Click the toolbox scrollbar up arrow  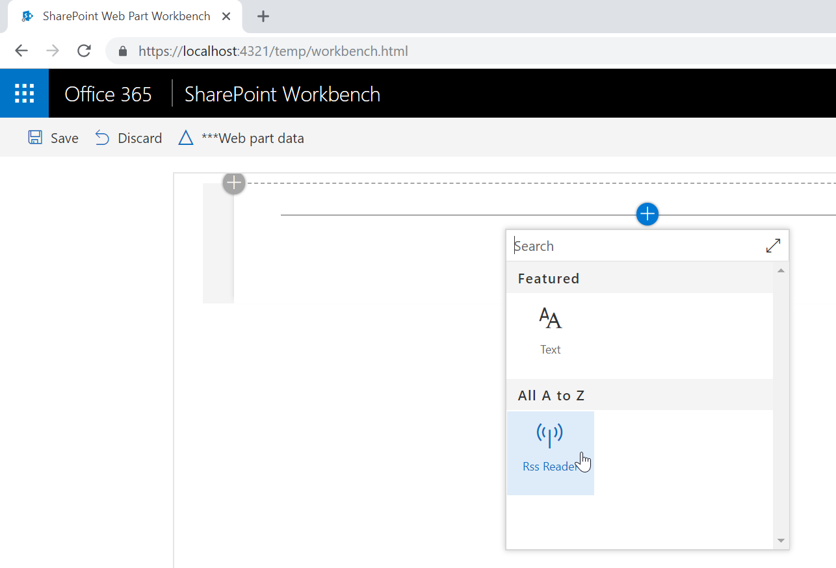[x=781, y=270]
